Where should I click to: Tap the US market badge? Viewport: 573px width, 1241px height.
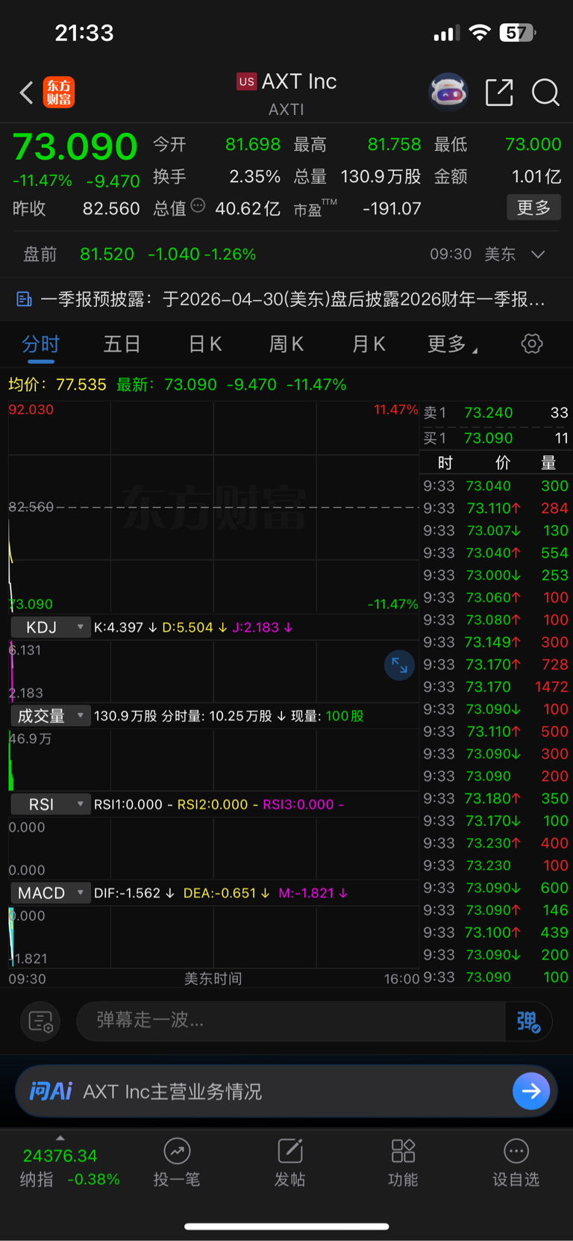(x=247, y=81)
